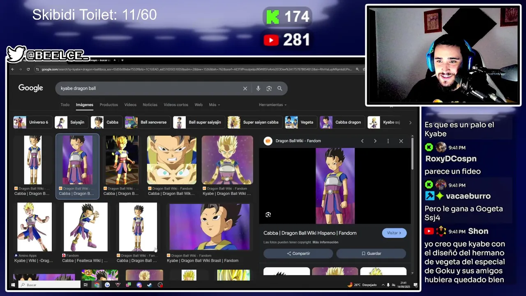Select the Super saiyan cabba filter chip
This screenshot has height=296, width=526.
pos(255,122)
